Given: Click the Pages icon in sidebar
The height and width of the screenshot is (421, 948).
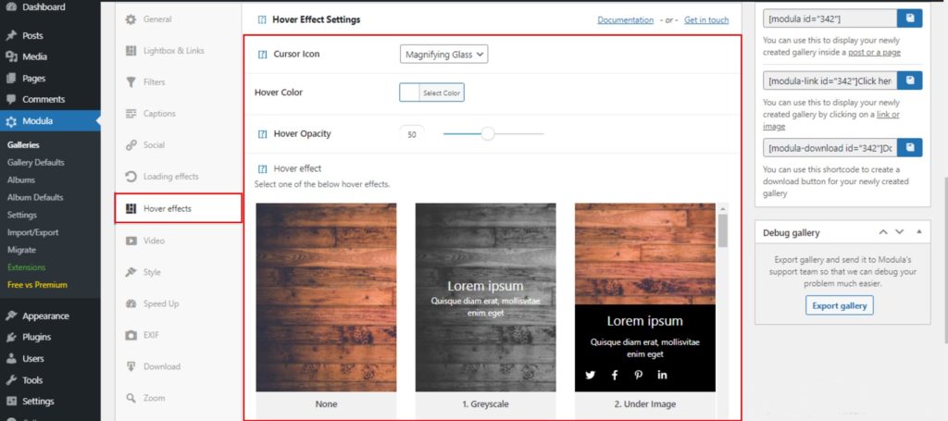Looking at the screenshot, I should (11, 79).
